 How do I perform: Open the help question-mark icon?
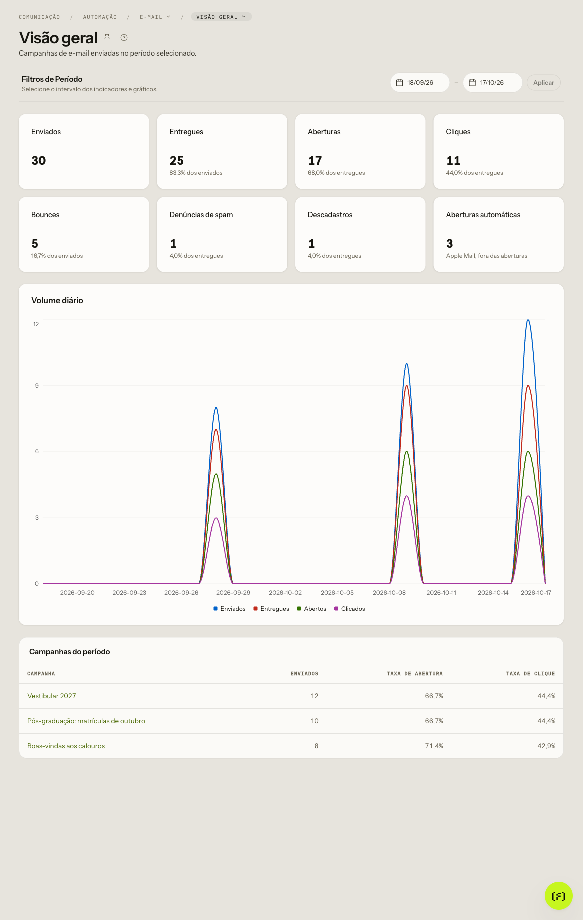(x=124, y=37)
